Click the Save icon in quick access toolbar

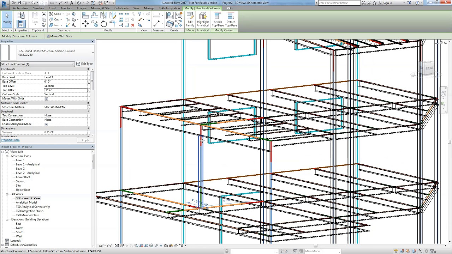point(19,3)
